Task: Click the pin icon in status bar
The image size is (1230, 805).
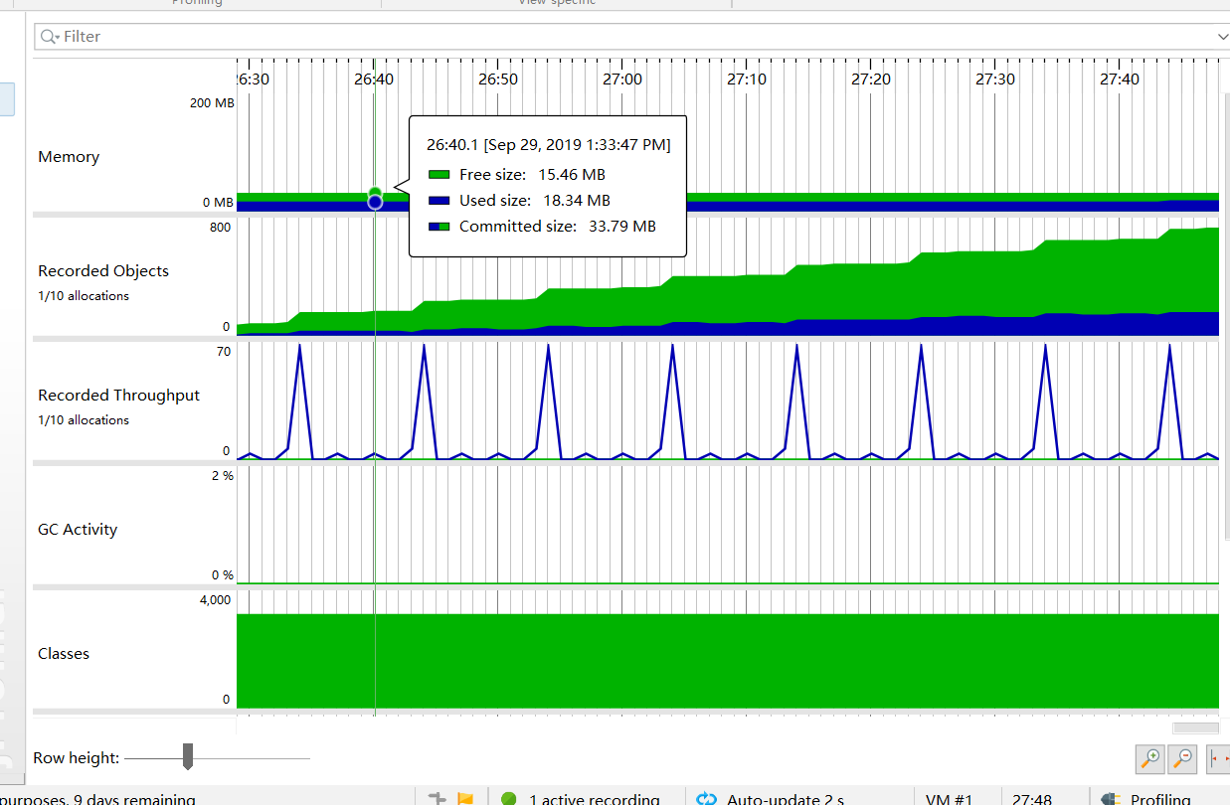Action: pyautogui.click(x=437, y=798)
